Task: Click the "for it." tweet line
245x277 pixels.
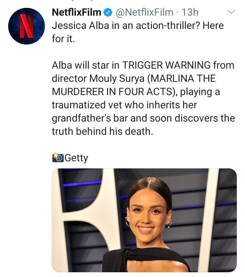Action: (x=63, y=39)
